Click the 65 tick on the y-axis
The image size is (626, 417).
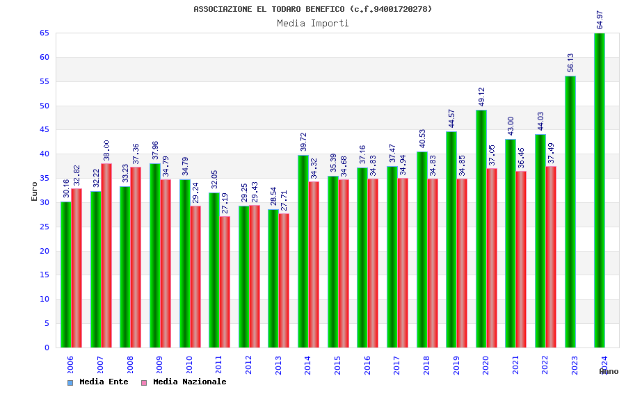[45, 33]
